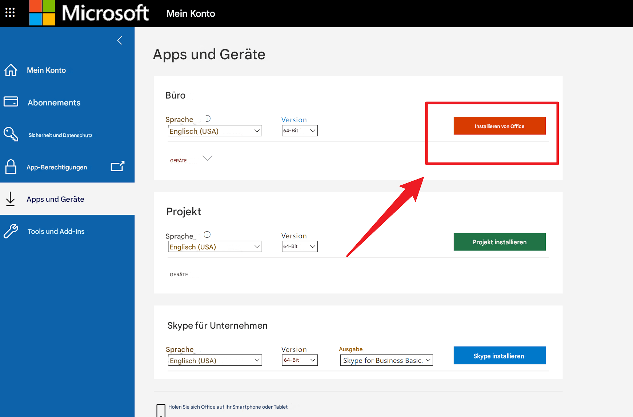Click the Sprache label in the Skype section
The width and height of the screenshot is (633, 417).
(x=180, y=349)
